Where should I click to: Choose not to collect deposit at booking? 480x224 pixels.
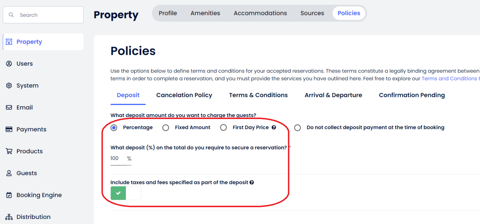[297, 127]
